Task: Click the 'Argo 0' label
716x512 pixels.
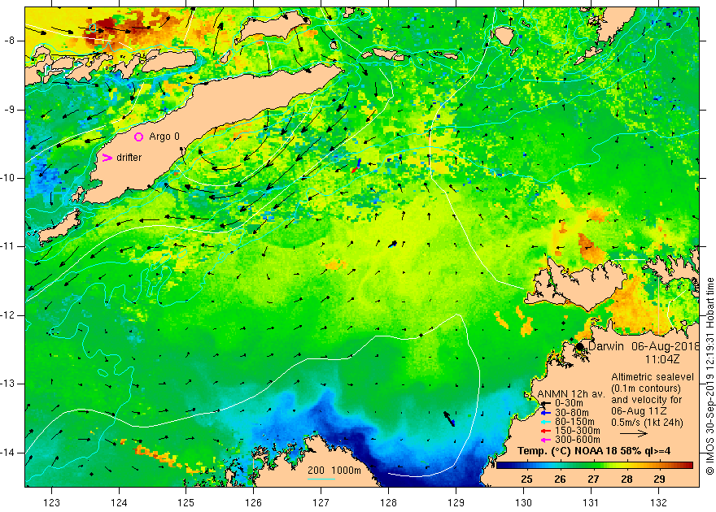Action: click(164, 137)
